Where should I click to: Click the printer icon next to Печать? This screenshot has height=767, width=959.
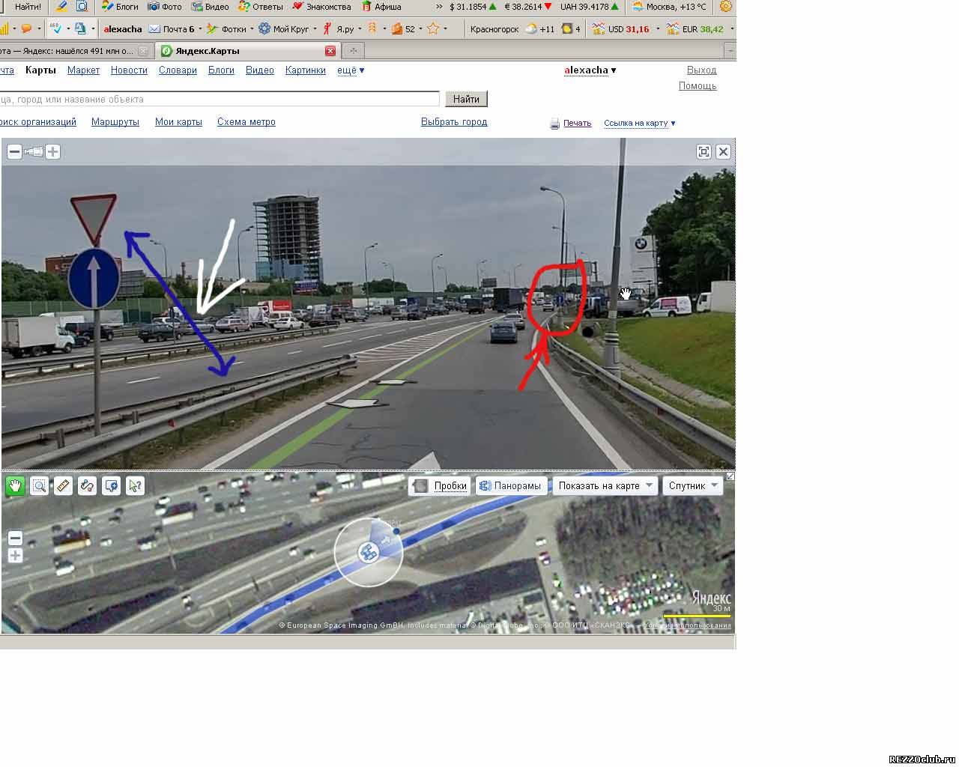pos(554,124)
